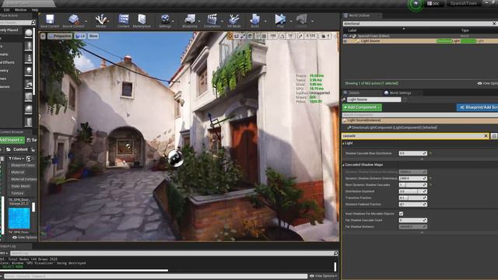Activate the VR Mode toolbar icon

click(234, 19)
